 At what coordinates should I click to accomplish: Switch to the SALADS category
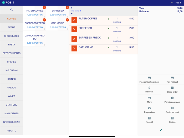12,88
